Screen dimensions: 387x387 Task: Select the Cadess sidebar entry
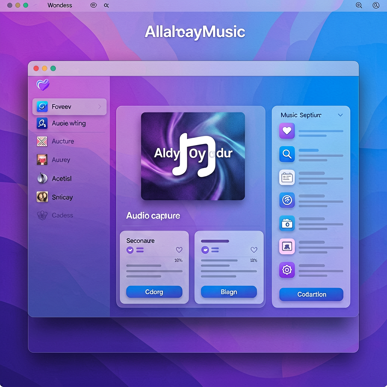tap(70, 215)
